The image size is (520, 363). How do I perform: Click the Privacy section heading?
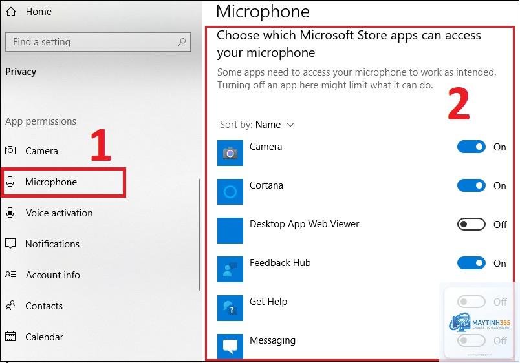coord(21,72)
